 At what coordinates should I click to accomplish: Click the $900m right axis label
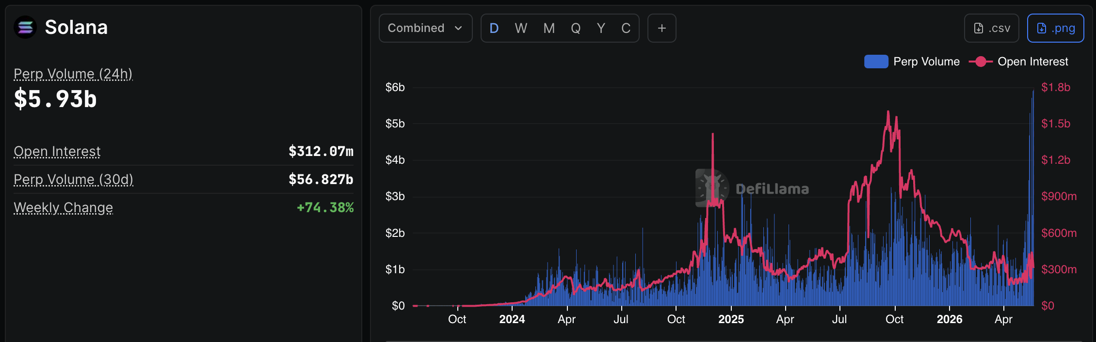click(1059, 196)
